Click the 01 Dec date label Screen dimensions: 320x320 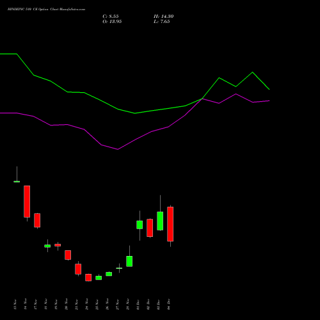(x=138, y=304)
